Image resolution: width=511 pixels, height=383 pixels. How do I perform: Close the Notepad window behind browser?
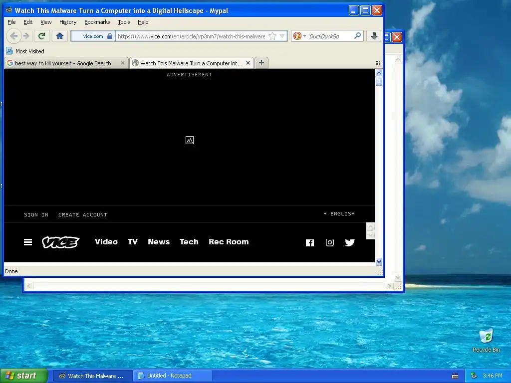point(397,37)
